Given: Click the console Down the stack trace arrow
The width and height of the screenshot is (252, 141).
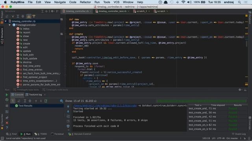Looking at the screenshot, I should tap(68, 111).
